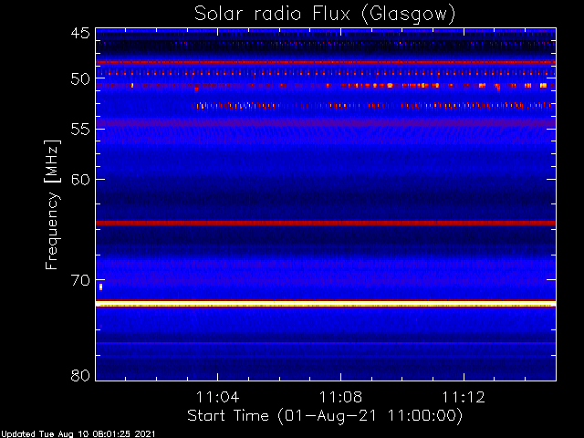The width and height of the screenshot is (584, 438).
Task: Select the 55 frequency axis value
Action: pyautogui.click(x=80, y=130)
